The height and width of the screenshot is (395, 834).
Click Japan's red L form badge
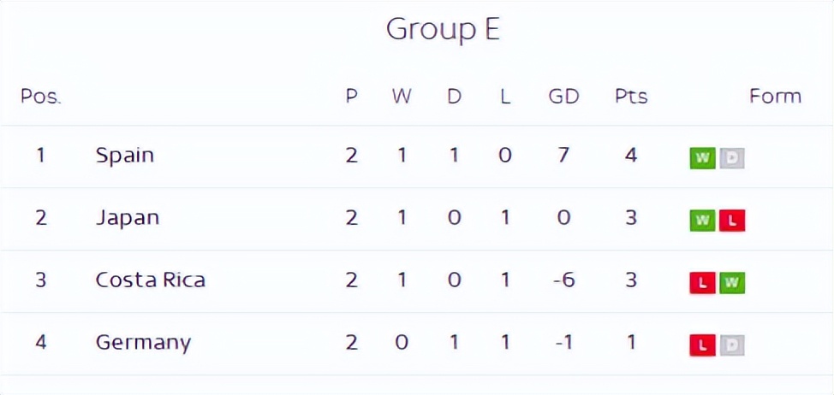(732, 221)
